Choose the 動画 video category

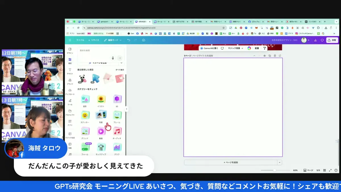[101, 133]
